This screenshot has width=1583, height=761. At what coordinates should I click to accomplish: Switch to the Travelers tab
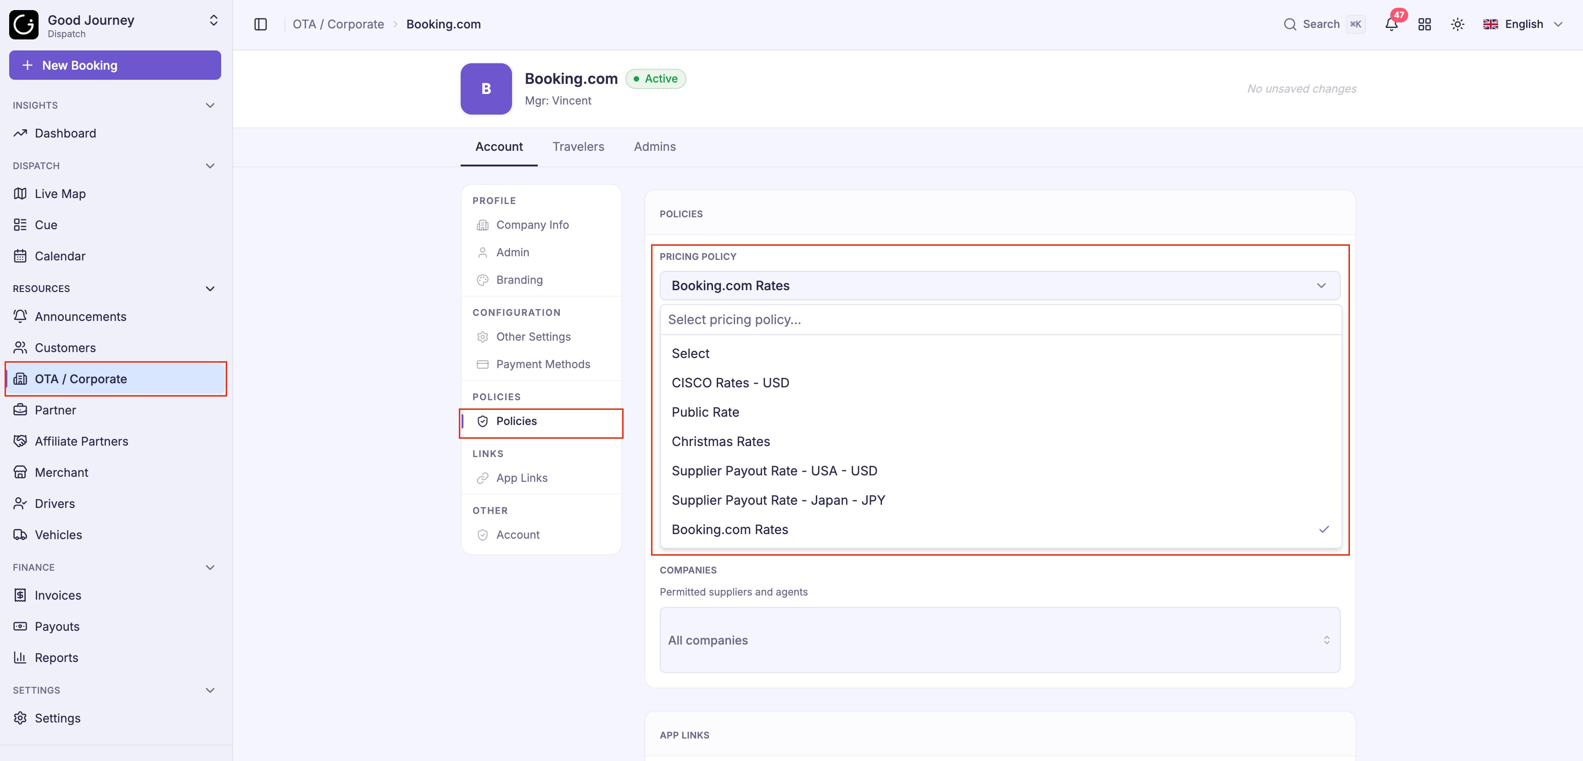(578, 147)
